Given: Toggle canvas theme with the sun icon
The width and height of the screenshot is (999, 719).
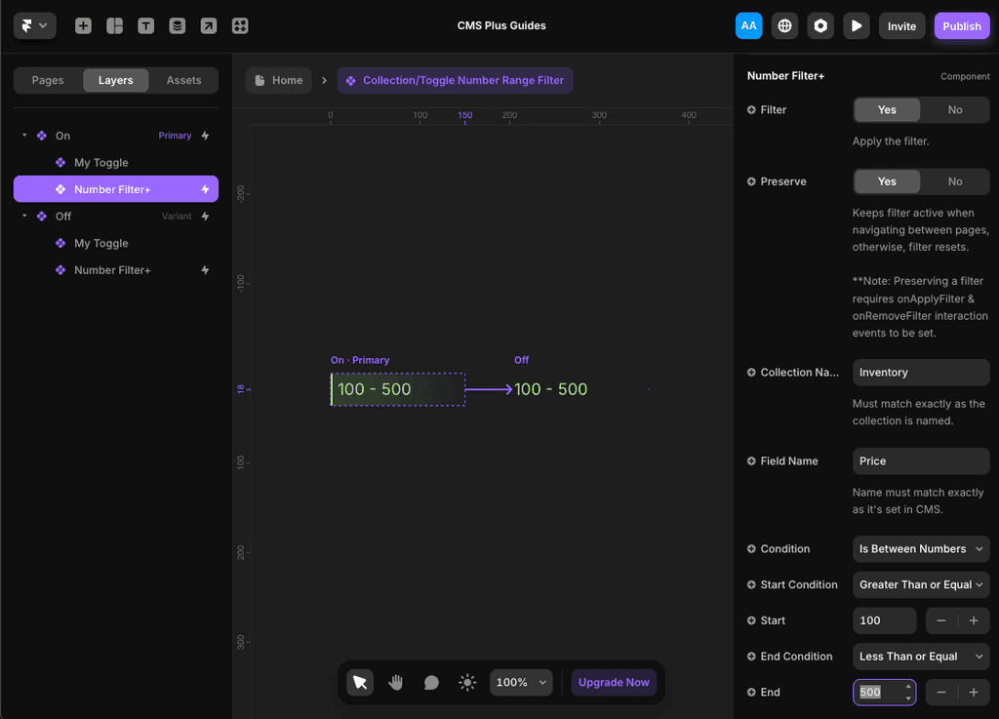Looking at the screenshot, I should point(467,682).
